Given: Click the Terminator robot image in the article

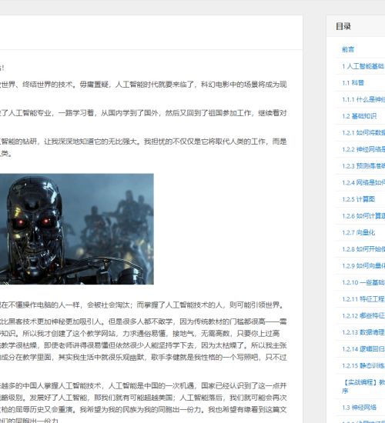Looking at the screenshot, I should coord(77,229).
